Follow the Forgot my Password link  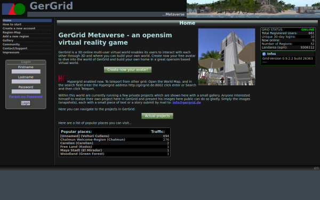tap(26, 97)
